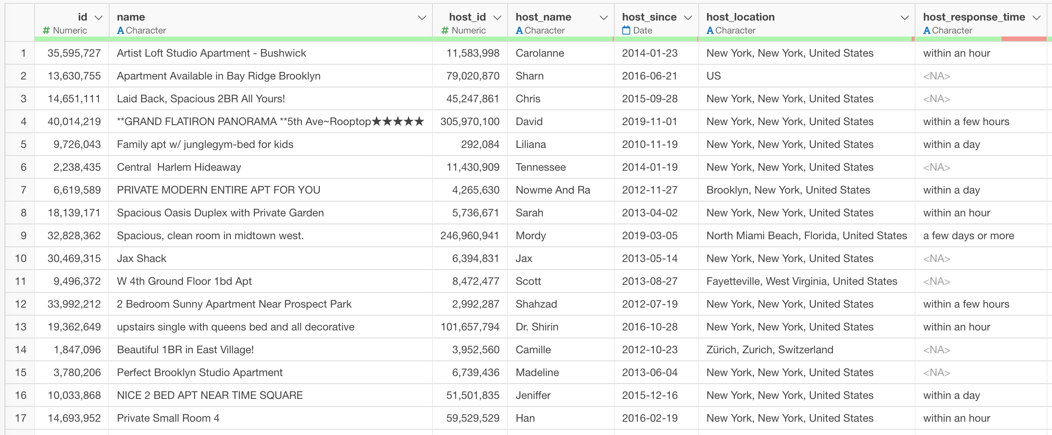Select row number 9

point(20,236)
